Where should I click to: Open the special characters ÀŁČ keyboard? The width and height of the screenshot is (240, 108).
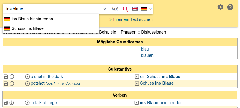point(115,9)
